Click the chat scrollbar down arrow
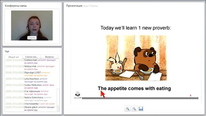This screenshot has width=206, height=116. [58, 110]
